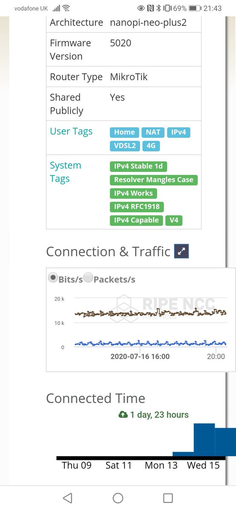Tap the Android home circle button
The height and width of the screenshot is (511, 236).
[118, 498]
